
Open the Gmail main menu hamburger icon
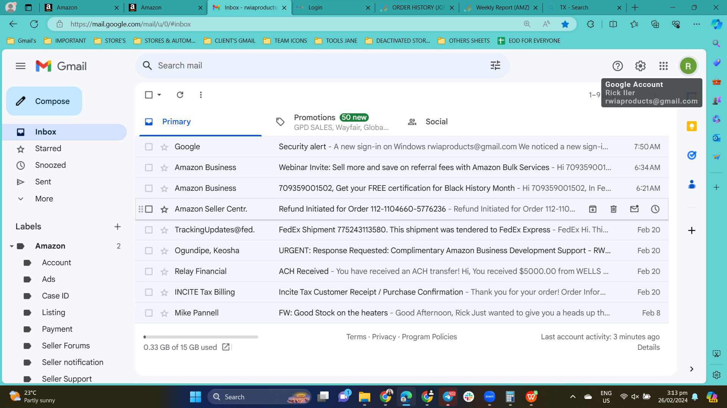coord(21,66)
